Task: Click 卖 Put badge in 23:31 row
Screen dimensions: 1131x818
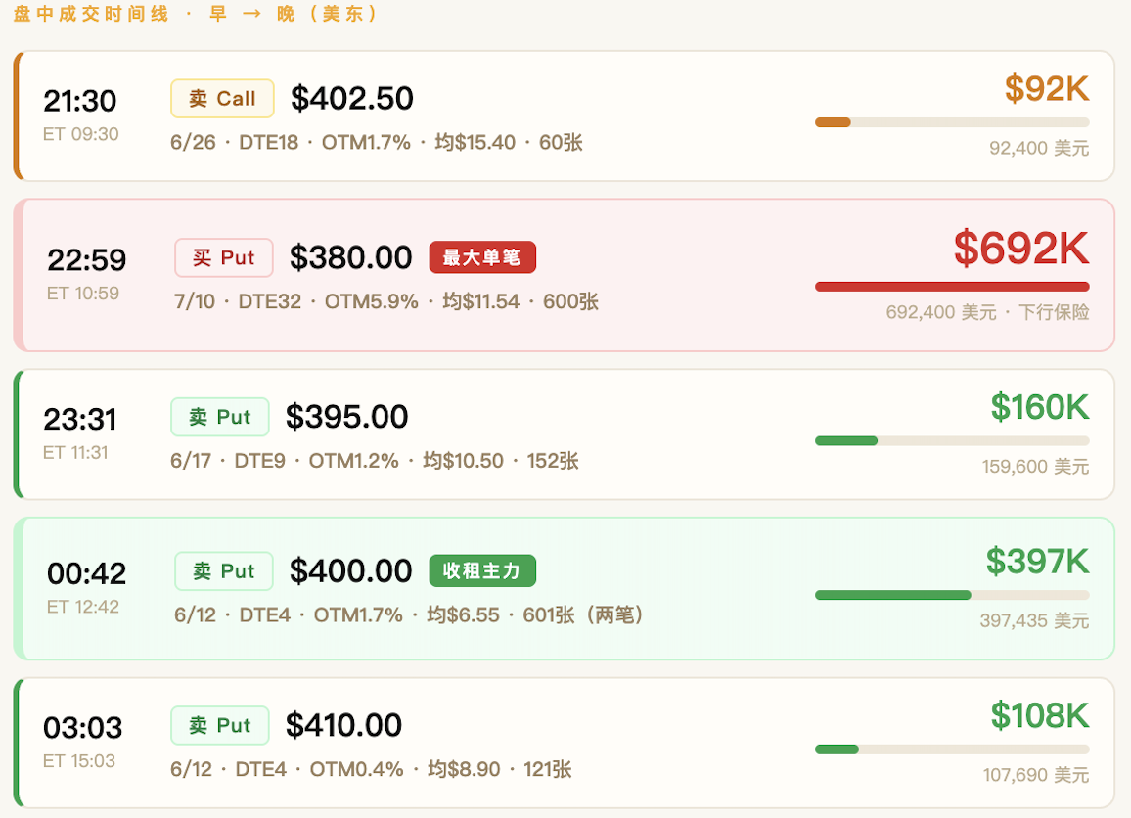Action: point(220,417)
